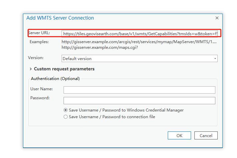
Task: Select Save to connection file option
Action: tap(66, 117)
